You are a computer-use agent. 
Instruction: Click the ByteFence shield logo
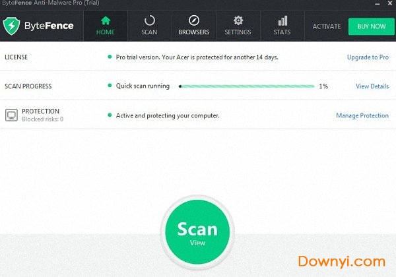coord(11,26)
